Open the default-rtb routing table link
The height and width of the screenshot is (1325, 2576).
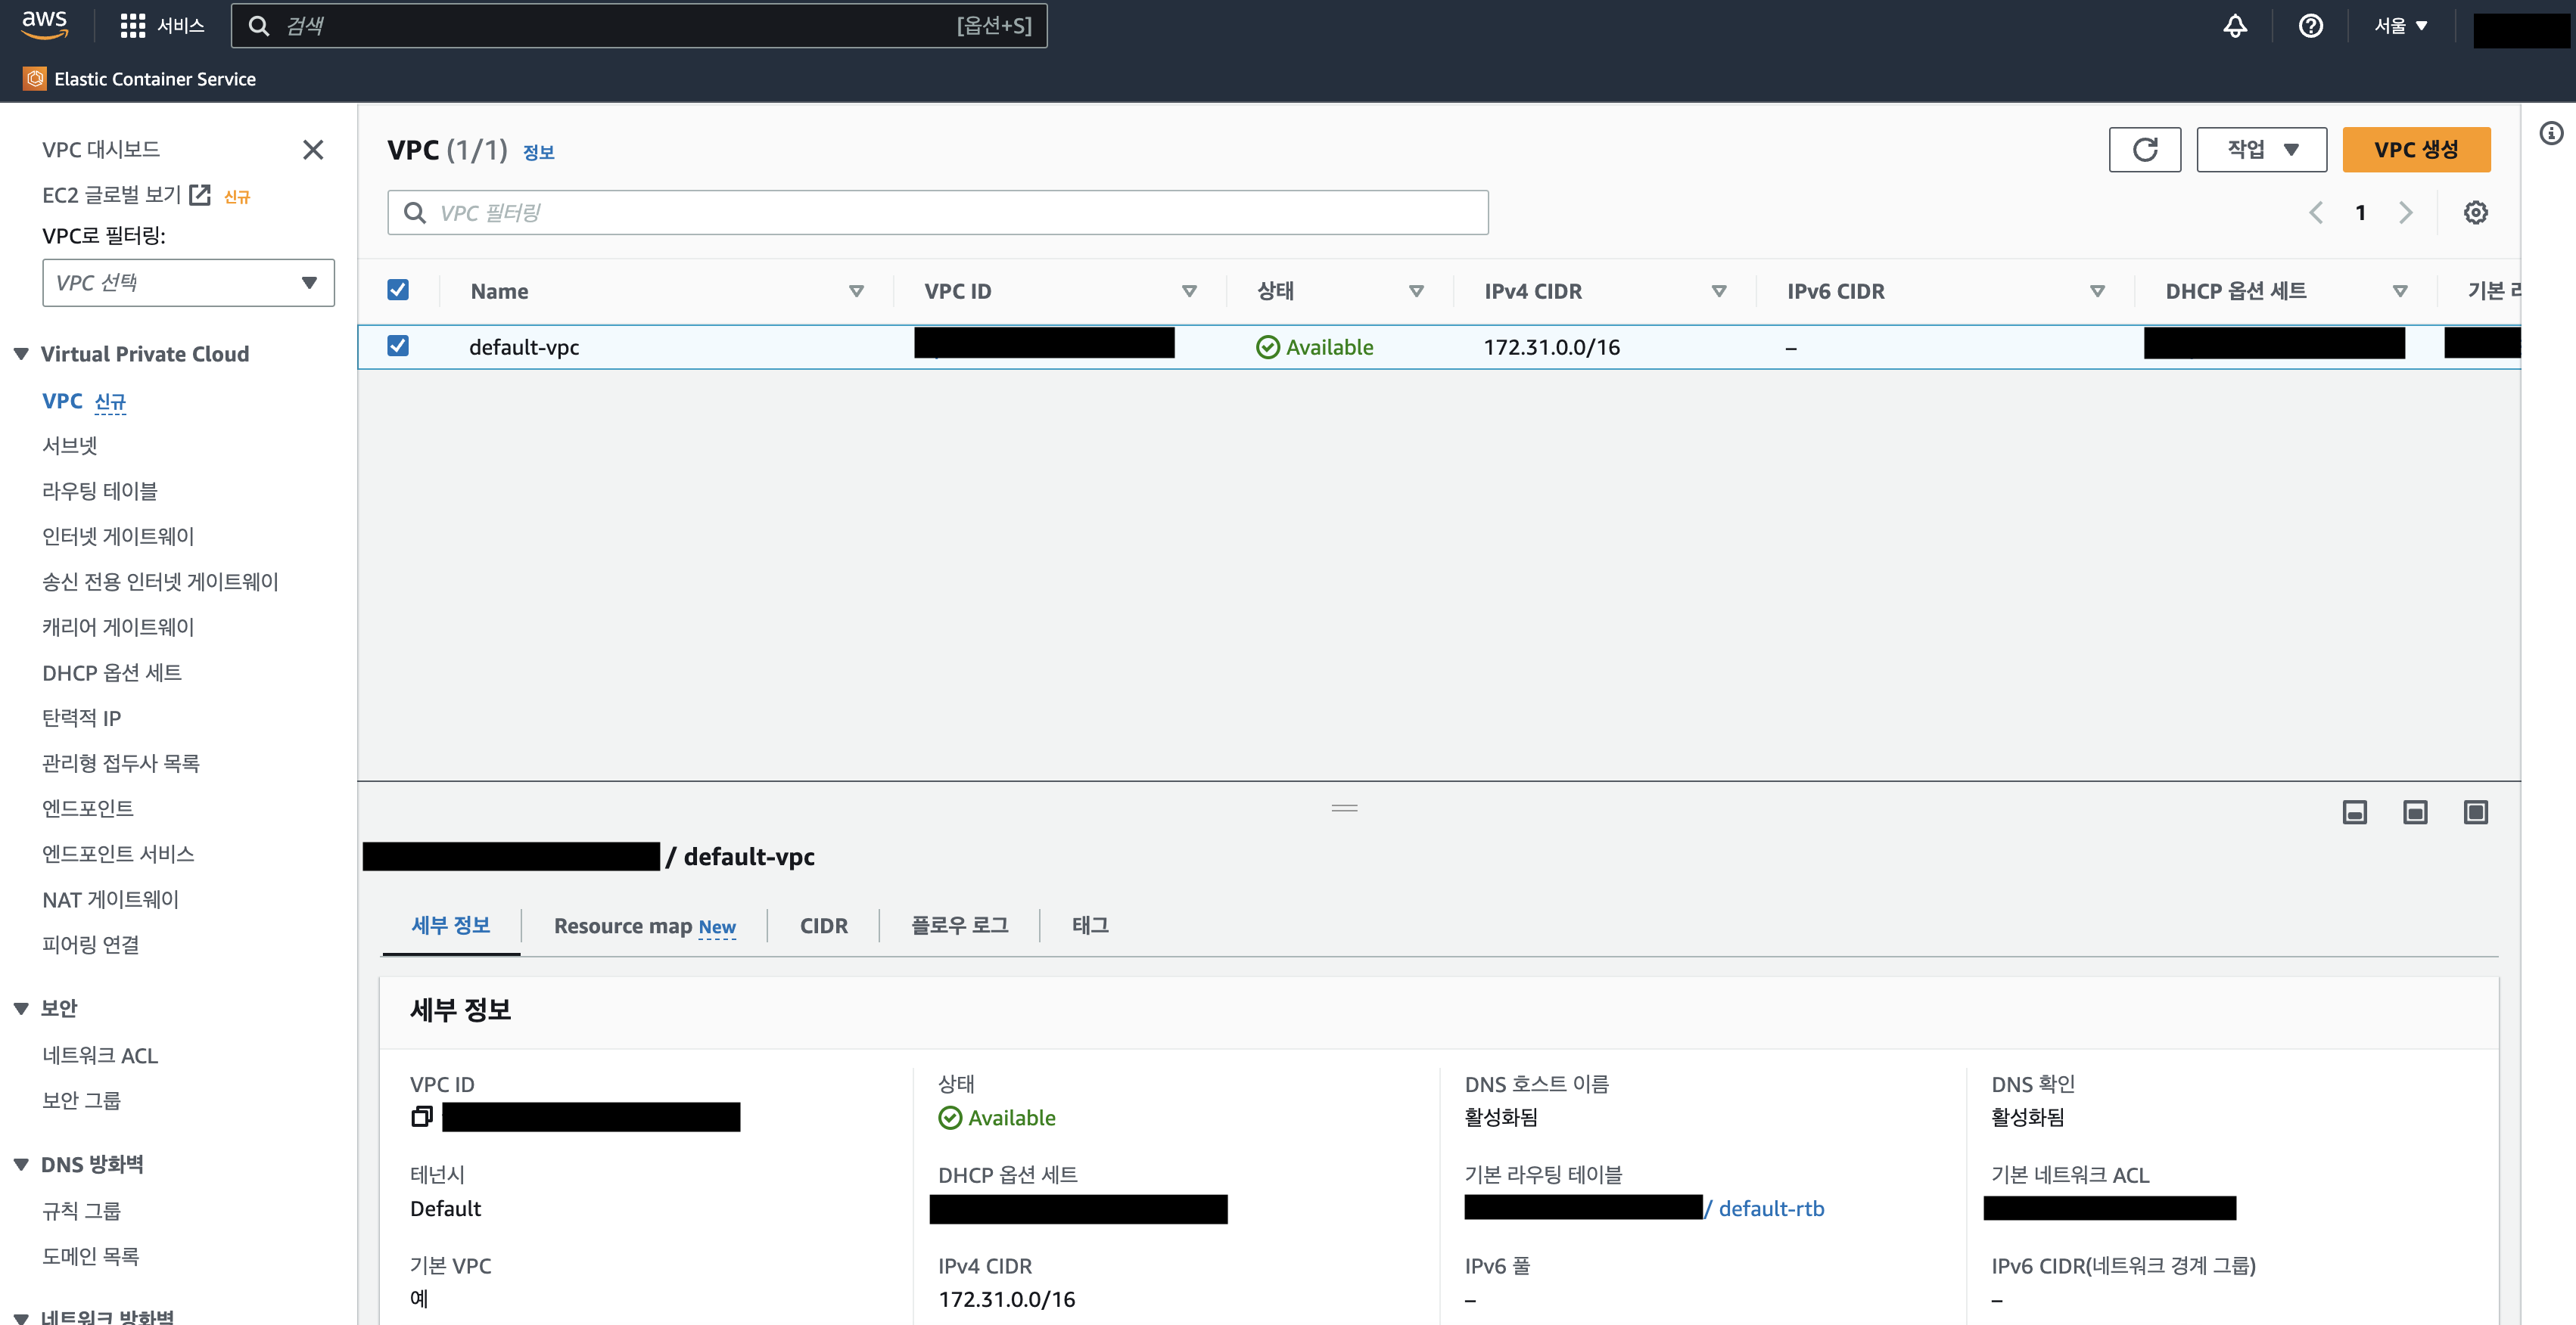[1770, 1208]
